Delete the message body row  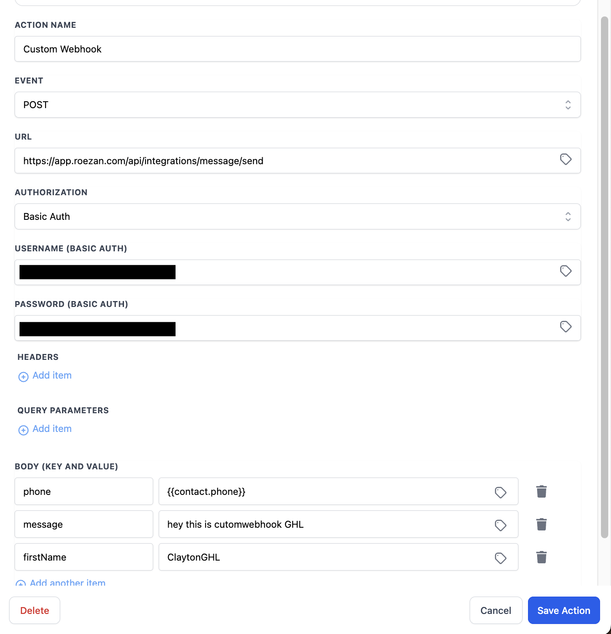[541, 524]
